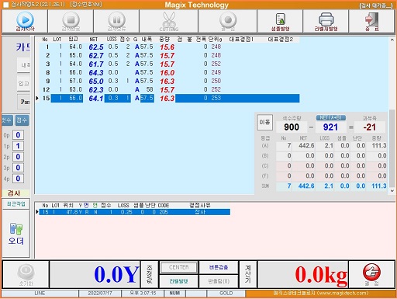Open the sample issue document icon

pyautogui.click(x=281, y=19)
